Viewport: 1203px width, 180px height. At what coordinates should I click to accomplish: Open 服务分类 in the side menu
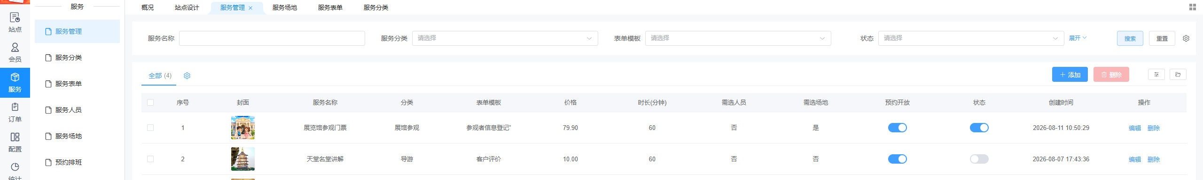[78, 58]
